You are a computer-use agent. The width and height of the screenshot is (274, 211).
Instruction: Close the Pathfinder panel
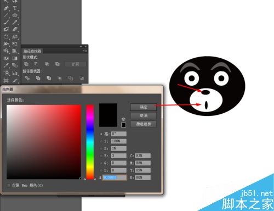coord(86,47)
